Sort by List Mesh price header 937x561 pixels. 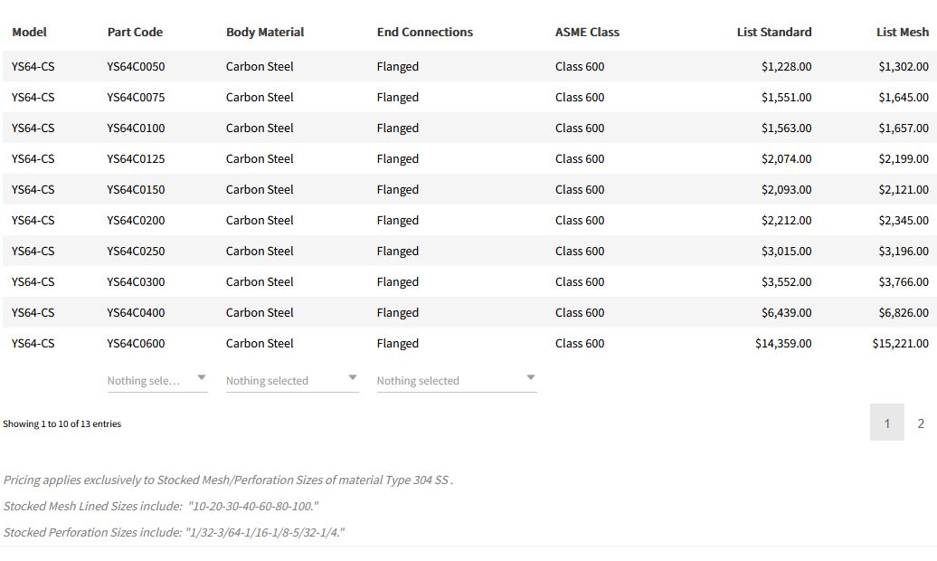pos(902,32)
